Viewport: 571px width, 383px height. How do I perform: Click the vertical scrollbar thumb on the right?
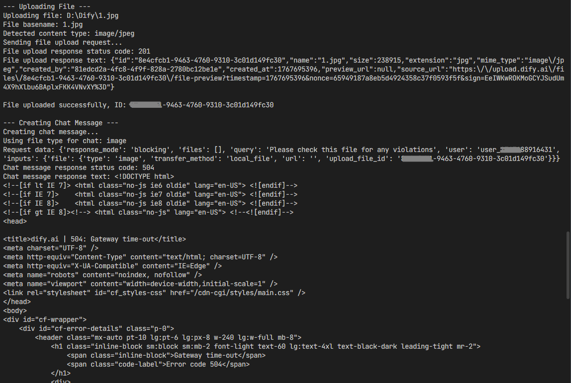coord(568,265)
